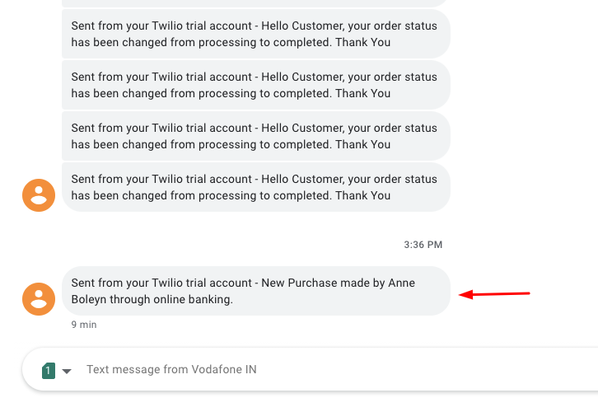Select the order status message next to the avatar
Viewport: 598px width, 412px height.
click(256, 187)
